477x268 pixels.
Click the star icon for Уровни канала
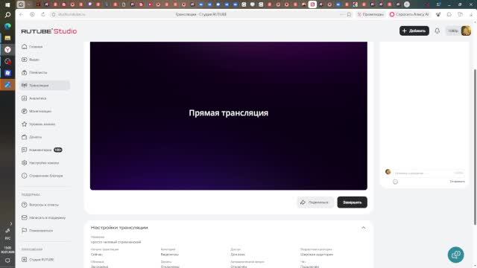coord(25,124)
